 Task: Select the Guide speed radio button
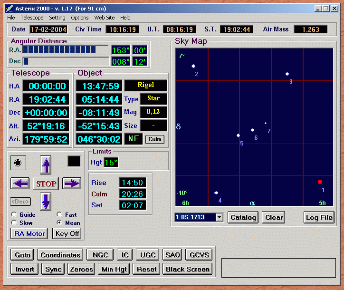point(14,214)
